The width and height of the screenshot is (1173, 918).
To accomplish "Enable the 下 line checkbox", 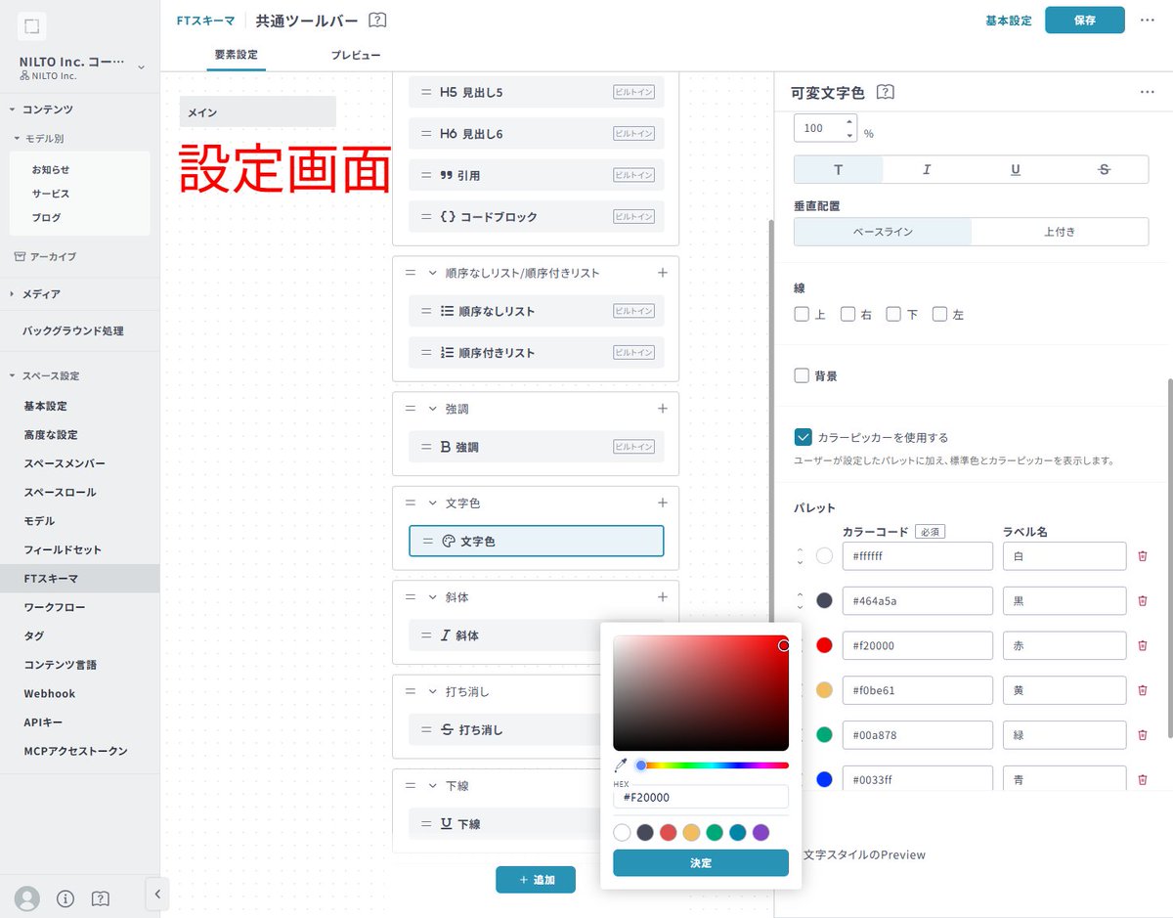I will coord(893,314).
